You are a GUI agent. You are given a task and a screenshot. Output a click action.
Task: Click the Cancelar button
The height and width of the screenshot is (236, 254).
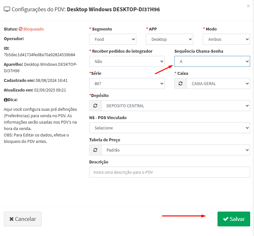23,219
